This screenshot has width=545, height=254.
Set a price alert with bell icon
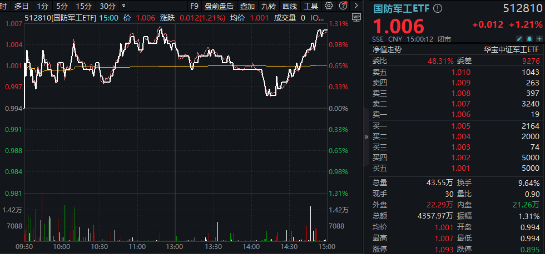pyautogui.click(x=529, y=39)
